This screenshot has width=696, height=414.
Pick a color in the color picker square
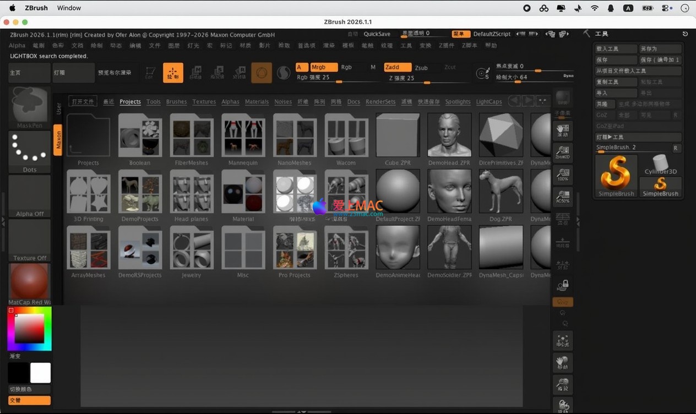(29, 329)
